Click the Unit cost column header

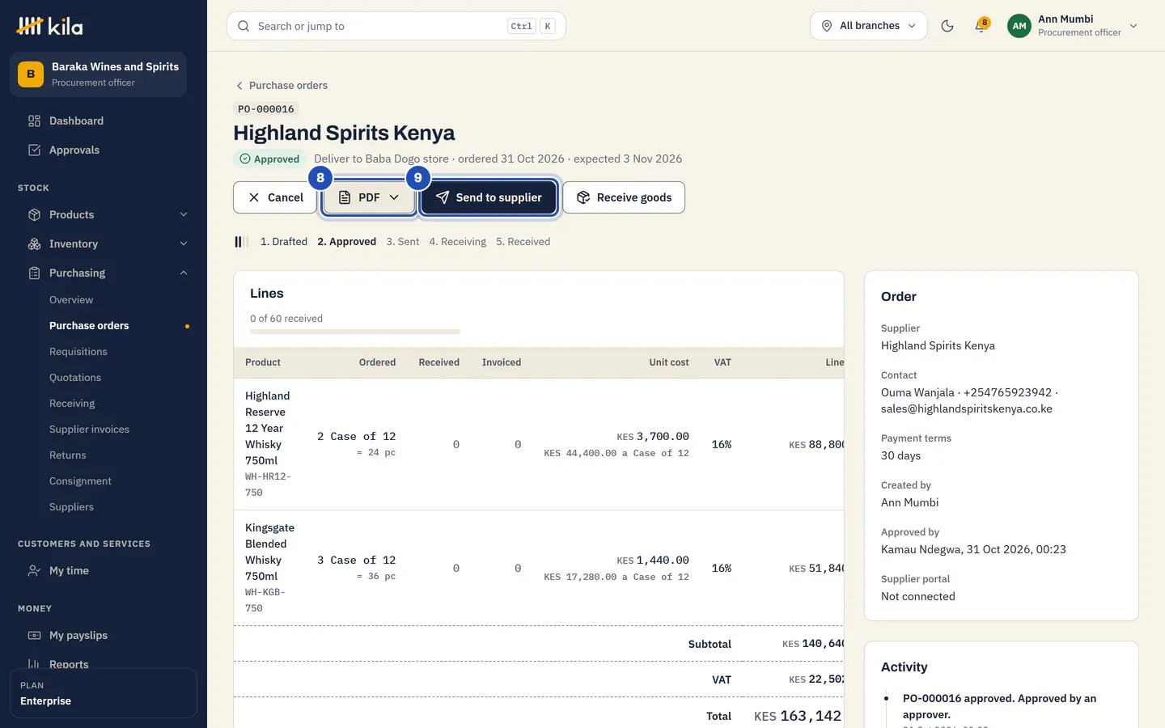coord(669,362)
